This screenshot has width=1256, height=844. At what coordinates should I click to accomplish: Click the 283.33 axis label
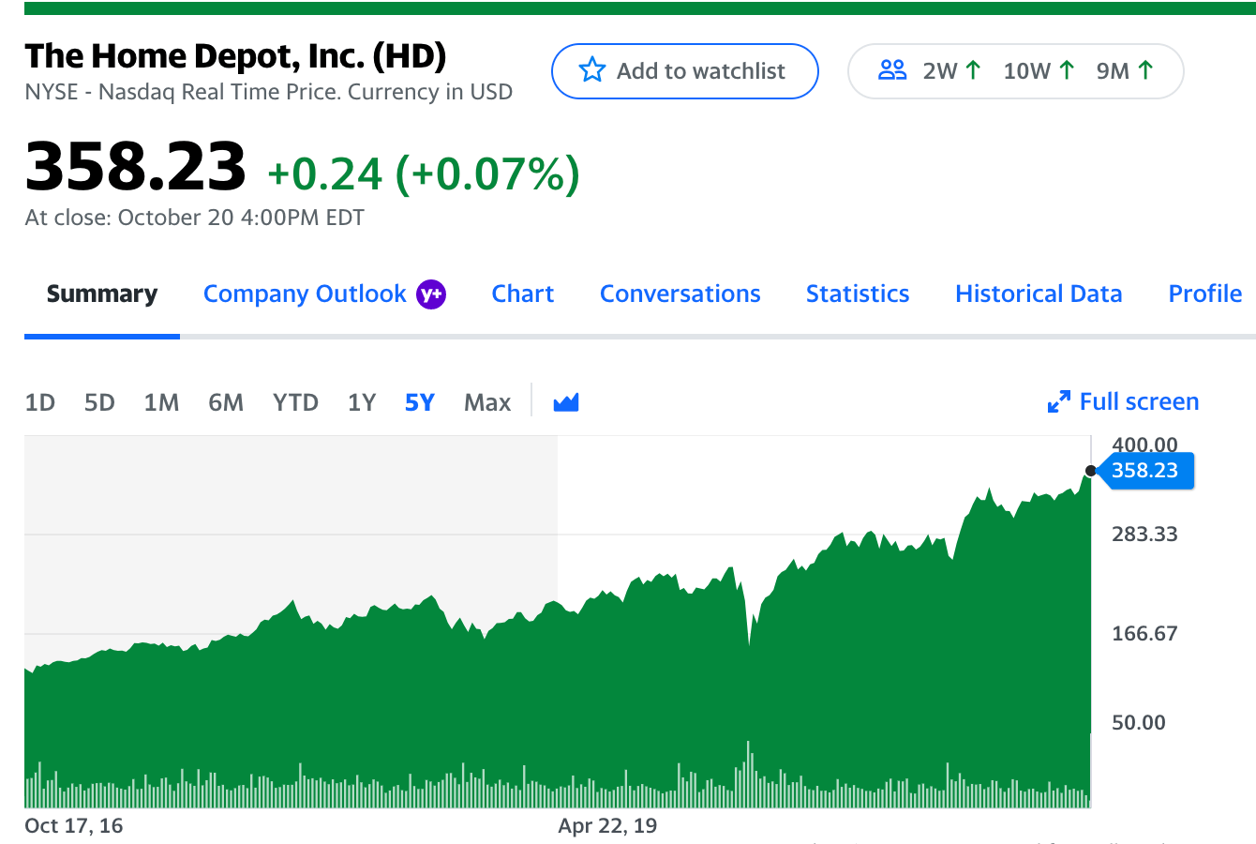pyautogui.click(x=1144, y=535)
